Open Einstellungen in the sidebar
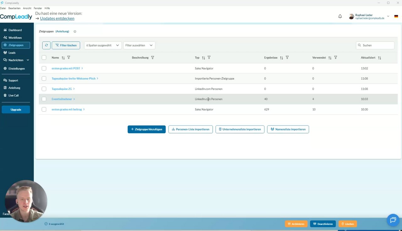This screenshot has height=231, width=402. (x=16, y=69)
